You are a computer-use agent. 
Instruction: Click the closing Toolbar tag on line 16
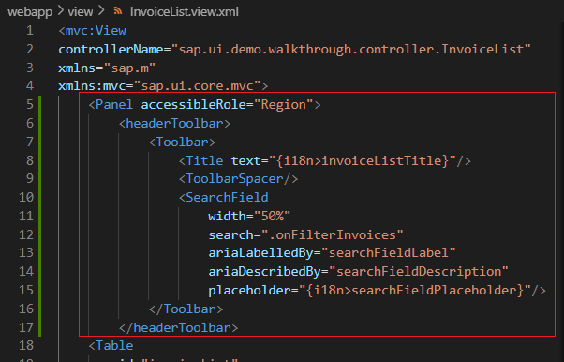click(186, 309)
